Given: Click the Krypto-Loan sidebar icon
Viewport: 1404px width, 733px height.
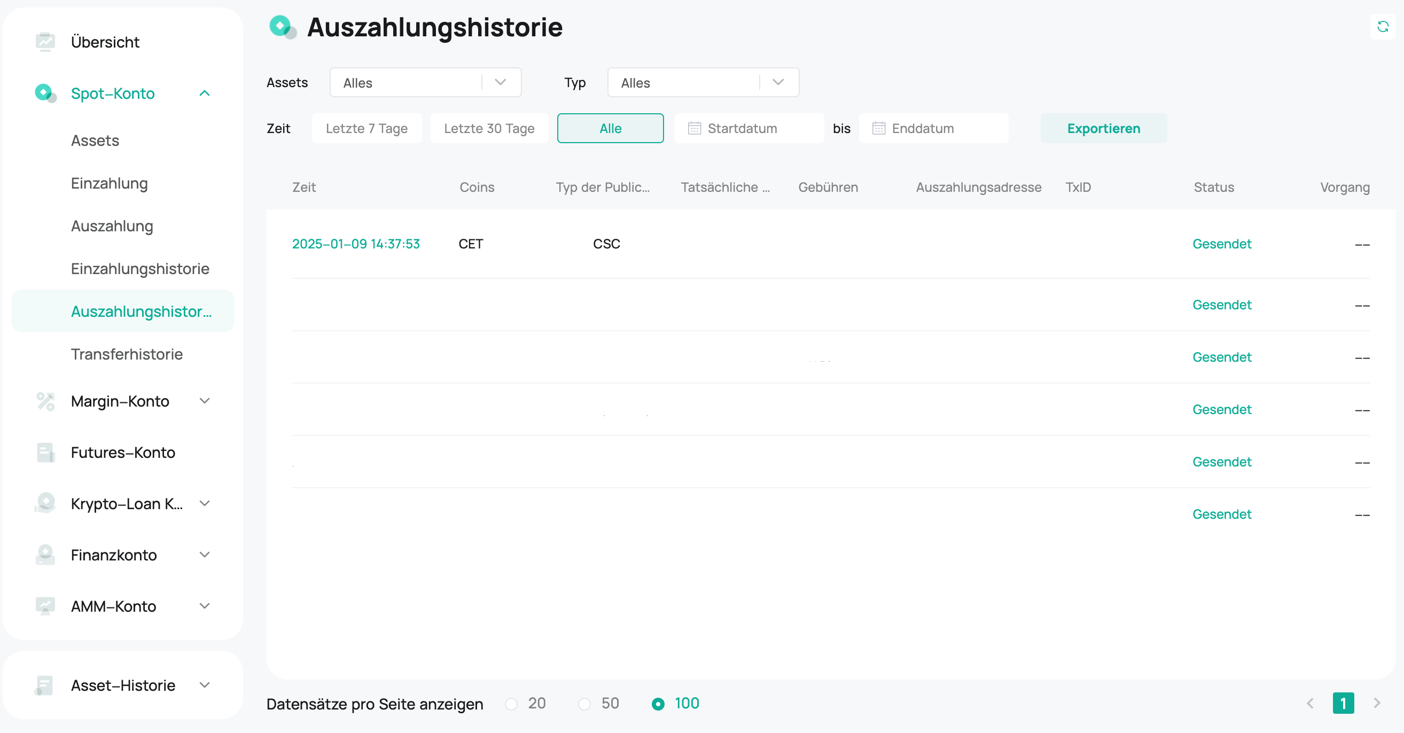Looking at the screenshot, I should [x=45, y=503].
